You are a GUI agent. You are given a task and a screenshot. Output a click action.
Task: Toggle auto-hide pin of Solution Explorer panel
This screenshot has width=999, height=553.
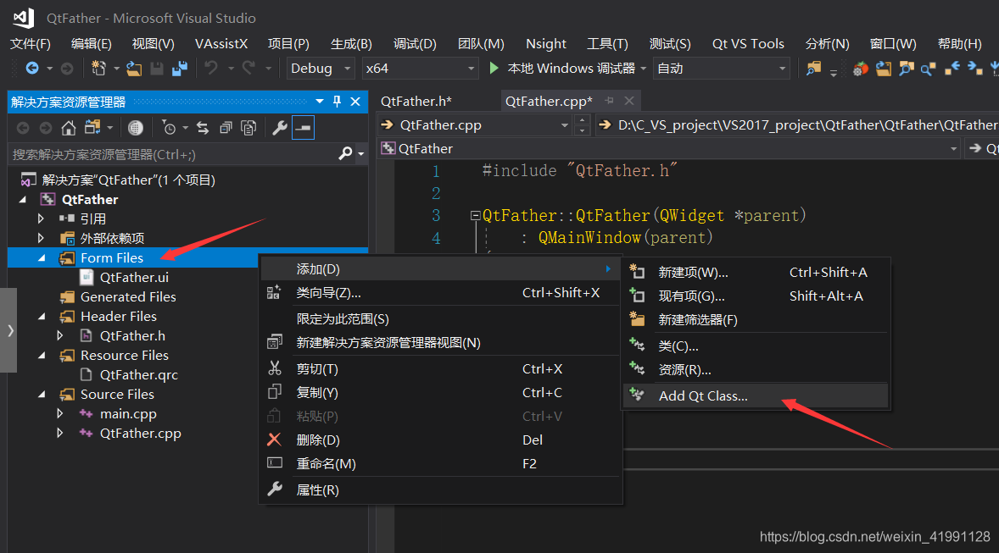[337, 101]
